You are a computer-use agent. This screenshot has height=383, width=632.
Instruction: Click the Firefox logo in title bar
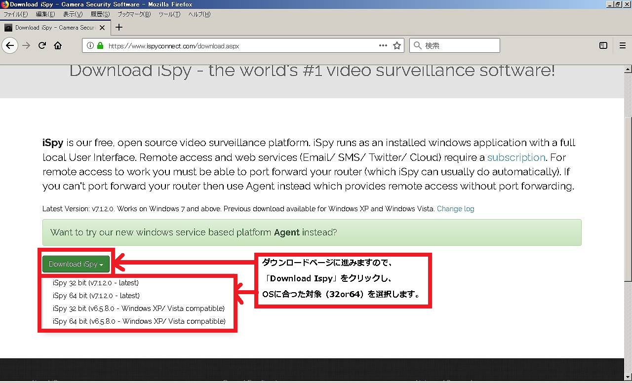point(5,4)
